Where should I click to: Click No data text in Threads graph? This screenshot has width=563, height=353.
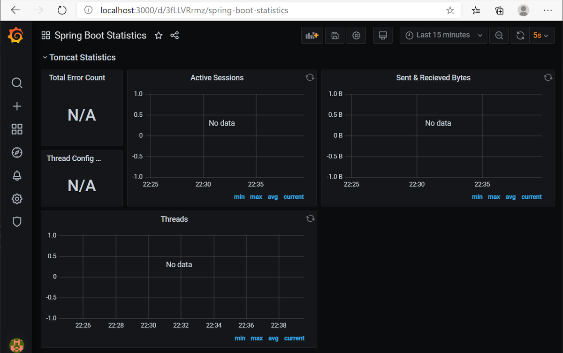[179, 264]
